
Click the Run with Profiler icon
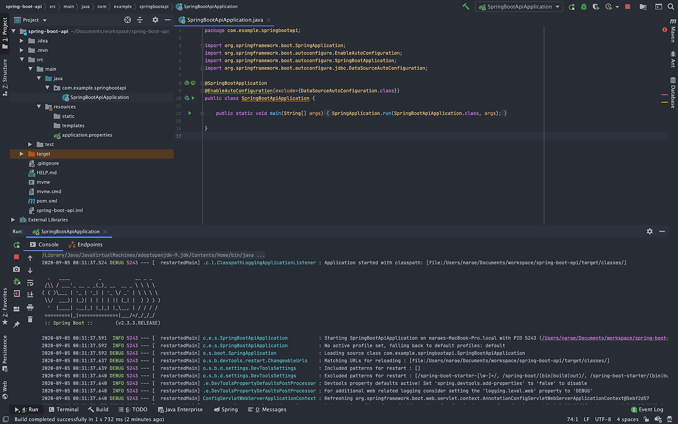608,7
